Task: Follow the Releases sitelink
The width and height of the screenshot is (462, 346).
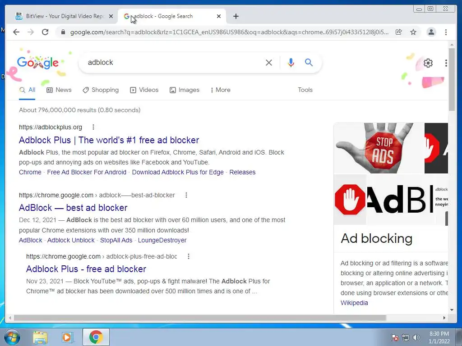Action: (242, 172)
